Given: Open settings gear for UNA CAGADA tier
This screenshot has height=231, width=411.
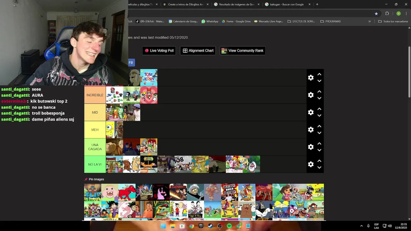Looking at the screenshot, I should pyautogui.click(x=311, y=147).
